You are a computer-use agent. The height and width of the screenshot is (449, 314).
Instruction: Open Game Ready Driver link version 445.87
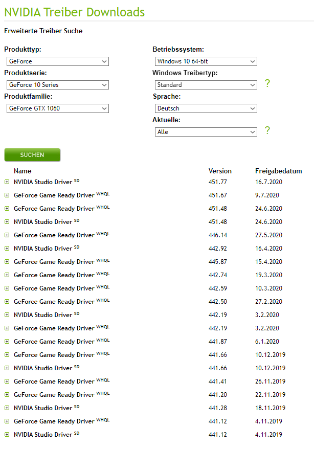click(54, 262)
